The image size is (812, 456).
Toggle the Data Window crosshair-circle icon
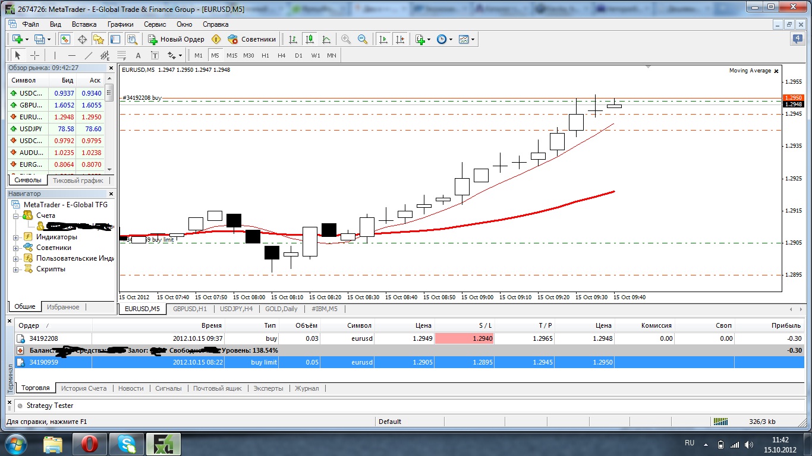pos(82,39)
